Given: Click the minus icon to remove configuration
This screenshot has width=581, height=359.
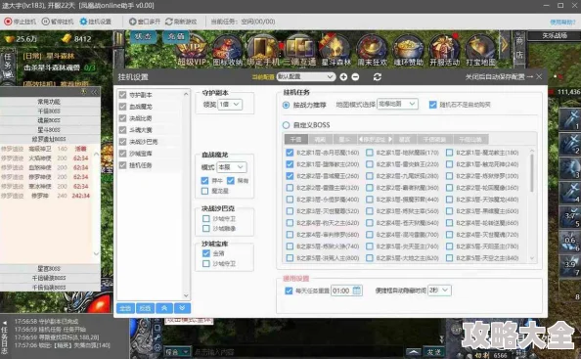Looking at the screenshot, I should point(355,77).
